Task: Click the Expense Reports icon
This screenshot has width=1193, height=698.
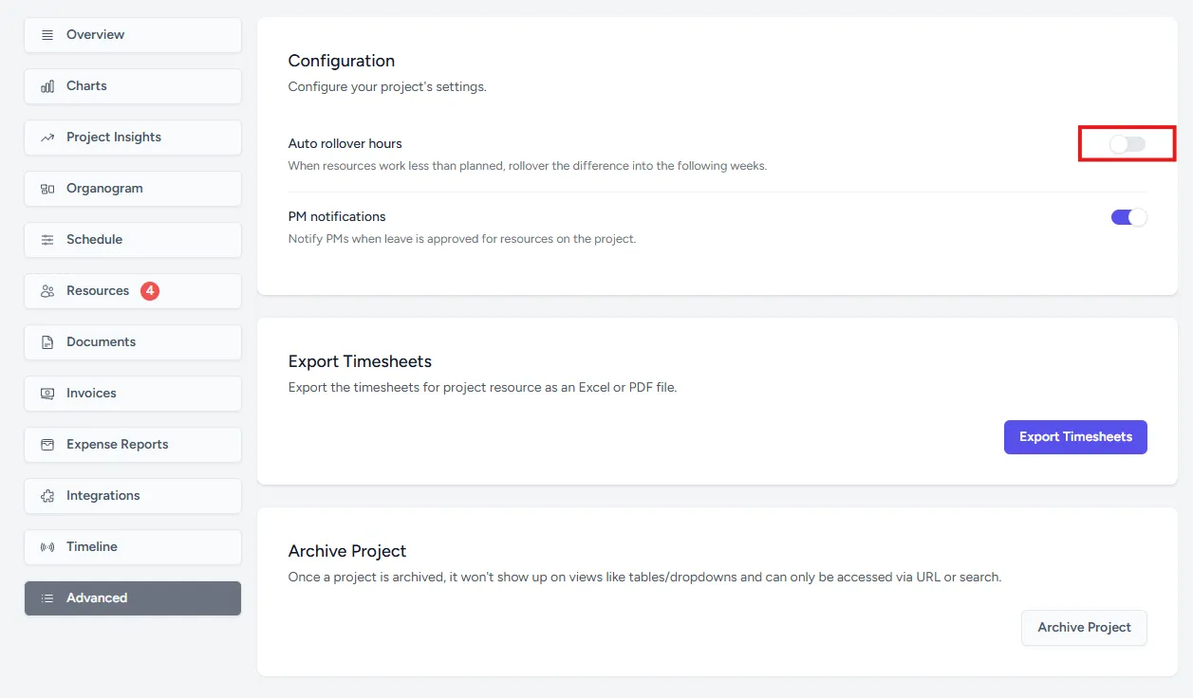Action: pyautogui.click(x=47, y=445)
